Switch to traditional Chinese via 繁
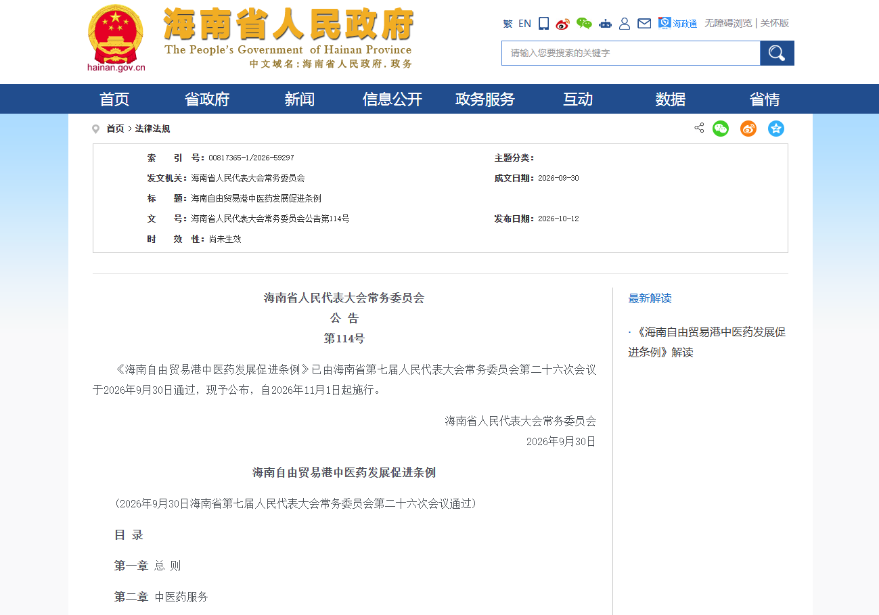Image resolution: width=879 pixels, height=615 pixels. tap(508, 24)
